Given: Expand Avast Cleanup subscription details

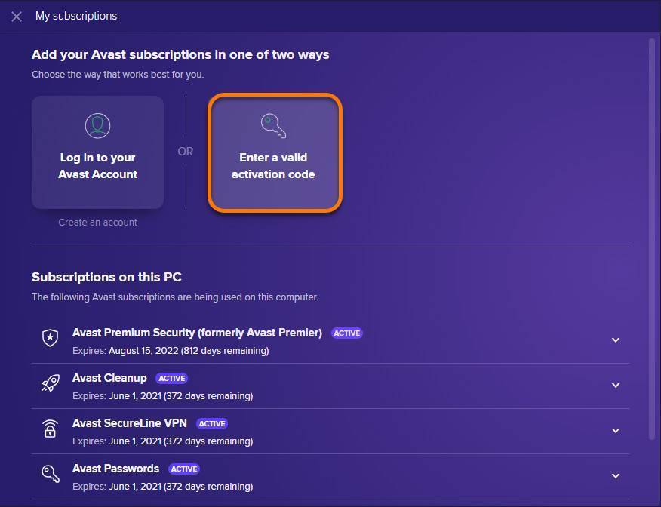Looking at the screenshot, I should pos(615,386).
